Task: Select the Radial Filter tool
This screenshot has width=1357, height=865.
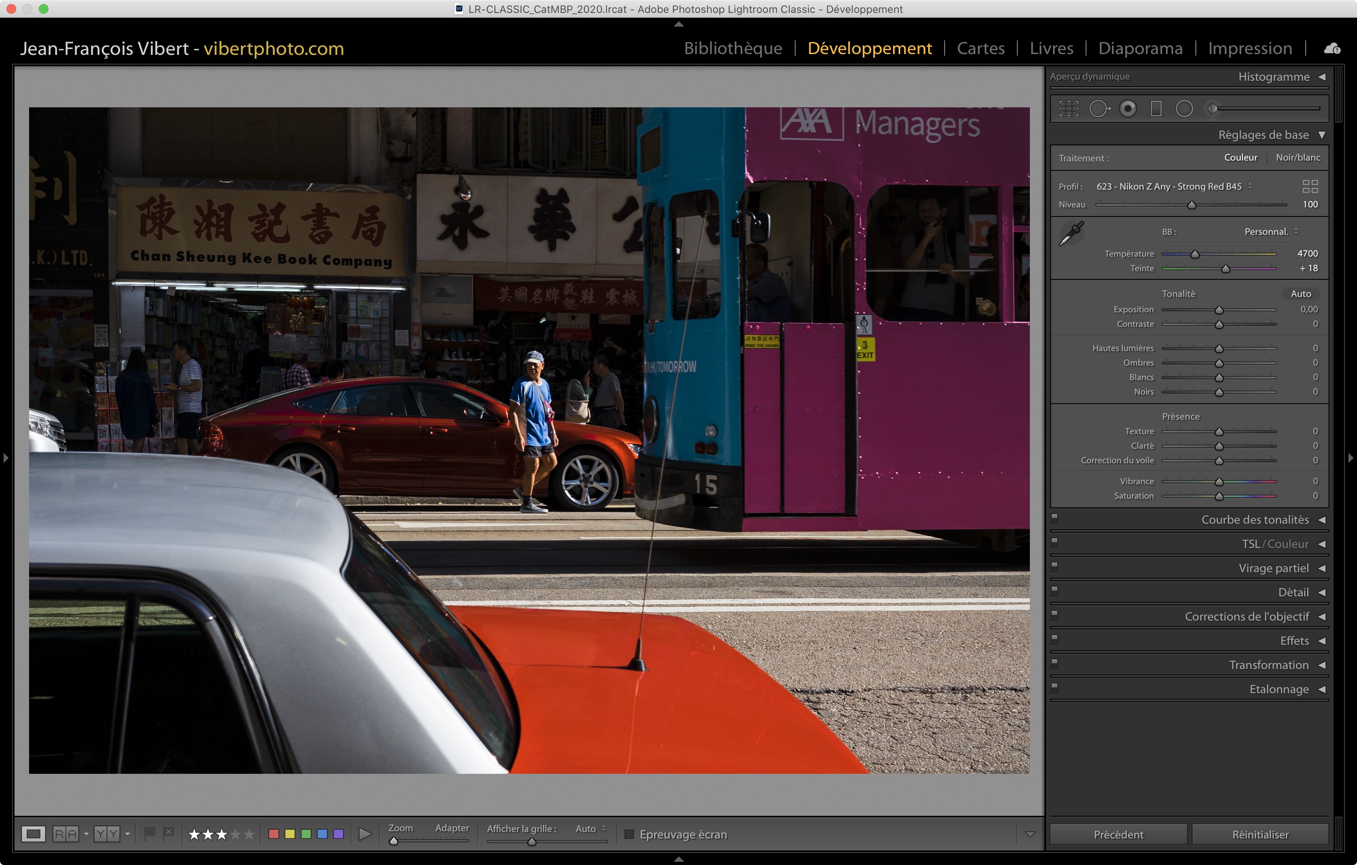Action: (x=1184, y=109)
